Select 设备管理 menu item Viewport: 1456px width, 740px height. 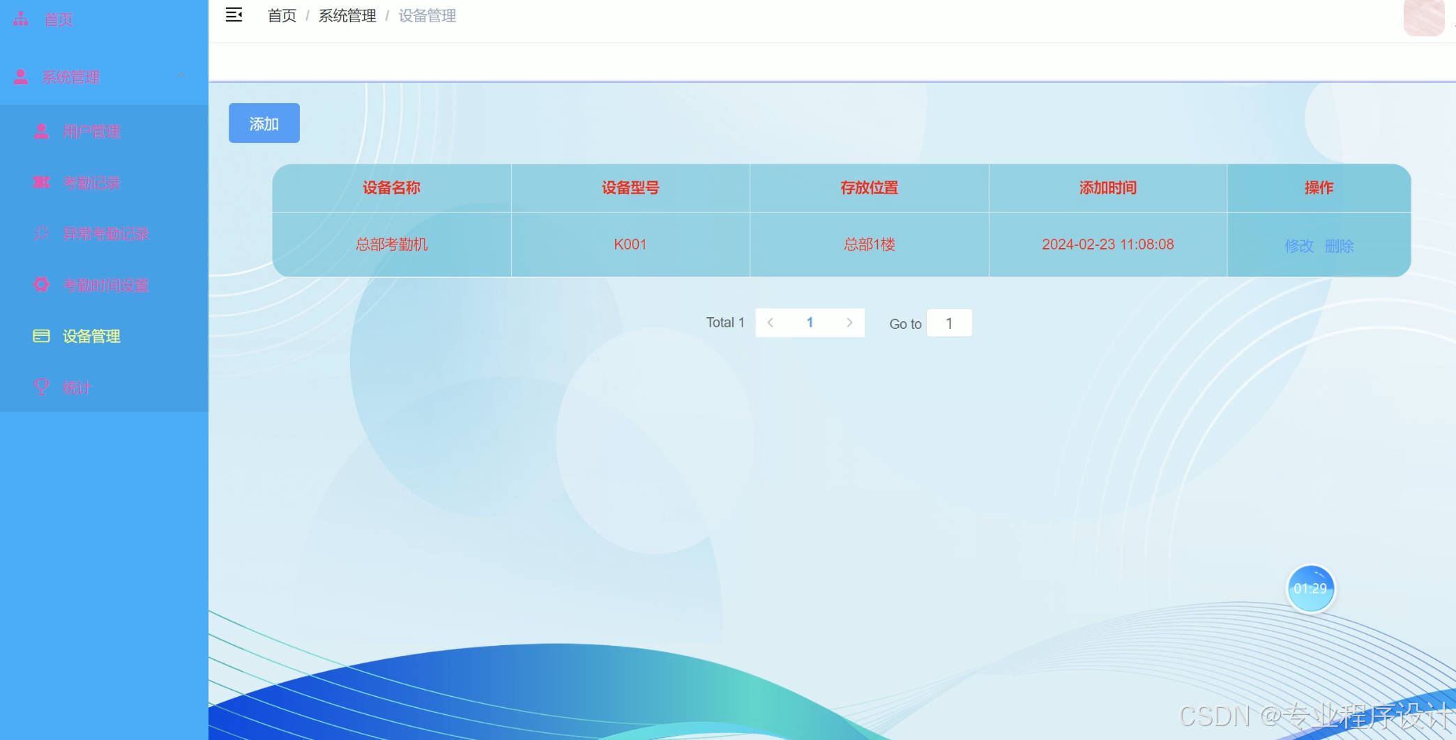tap(104, 336)
